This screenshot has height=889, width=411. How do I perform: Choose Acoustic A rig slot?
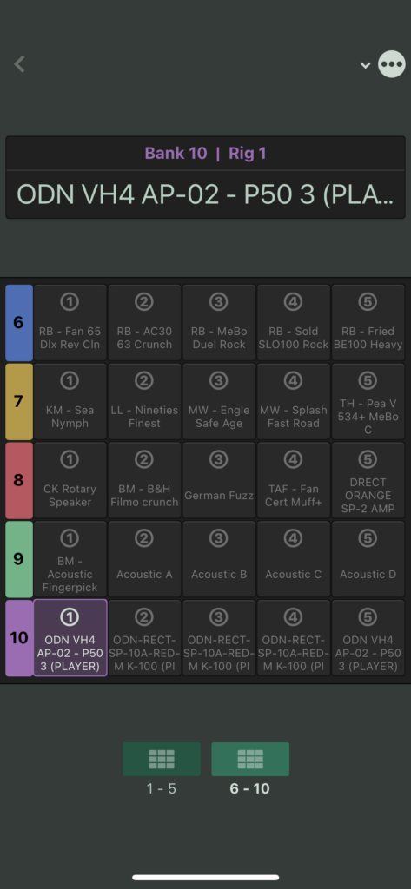tap(144, 559)
